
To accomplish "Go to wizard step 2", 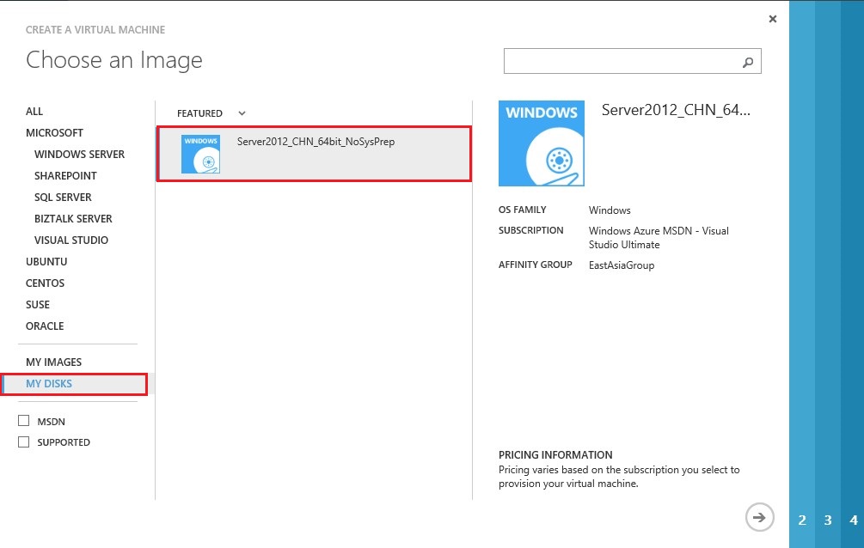I will (802, 520).
